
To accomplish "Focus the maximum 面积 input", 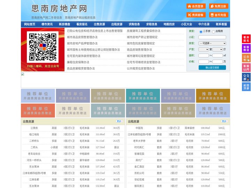I will (x=218, y=55).
